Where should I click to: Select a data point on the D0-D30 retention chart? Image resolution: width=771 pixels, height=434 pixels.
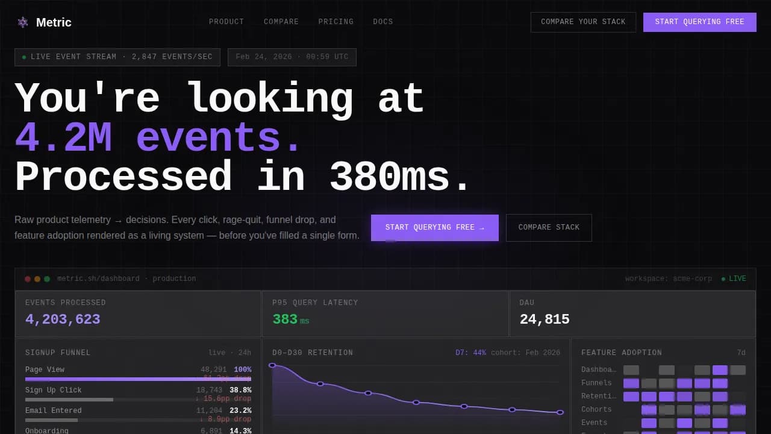click(368, 392)
